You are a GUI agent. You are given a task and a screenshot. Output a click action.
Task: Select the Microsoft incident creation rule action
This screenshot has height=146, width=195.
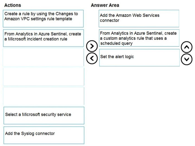(x=43, y=38)
